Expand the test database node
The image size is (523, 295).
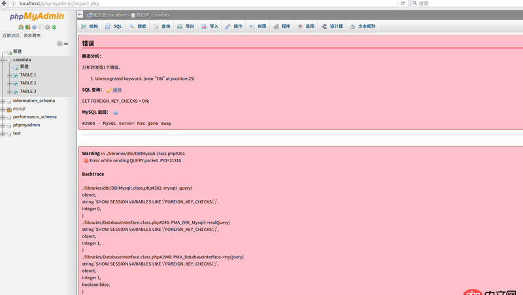[x=3, y=134]
